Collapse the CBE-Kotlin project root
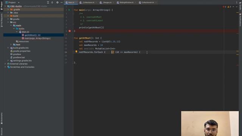 point(5,6)
